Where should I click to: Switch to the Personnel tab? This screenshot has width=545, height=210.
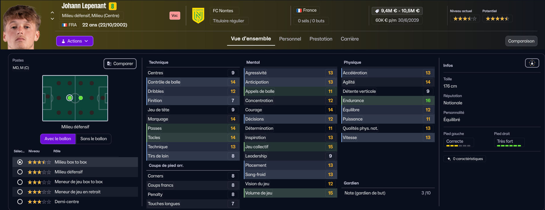[290, 39]
